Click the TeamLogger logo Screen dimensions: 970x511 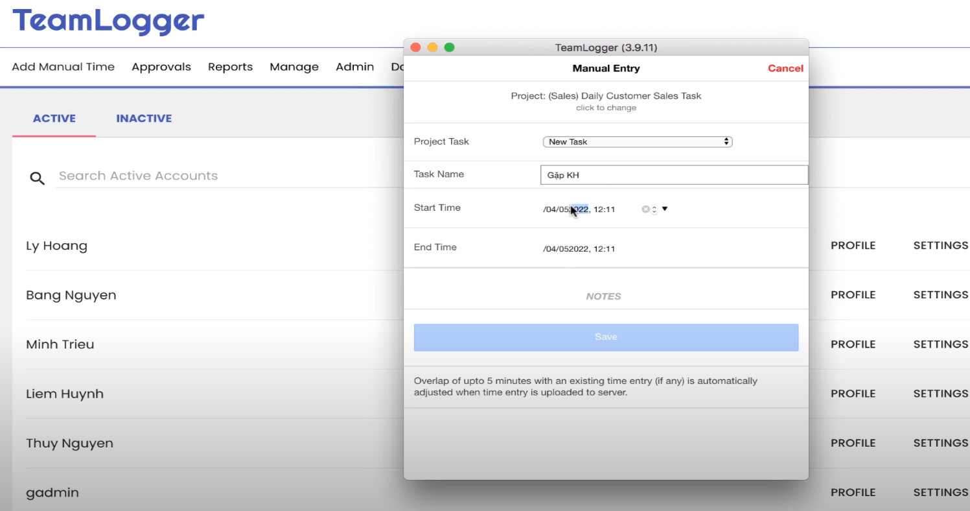click(x=108, y=21)
